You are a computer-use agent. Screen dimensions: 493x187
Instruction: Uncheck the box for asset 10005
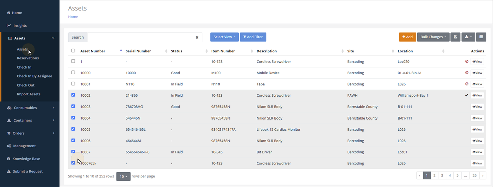(x=73, y=129)
